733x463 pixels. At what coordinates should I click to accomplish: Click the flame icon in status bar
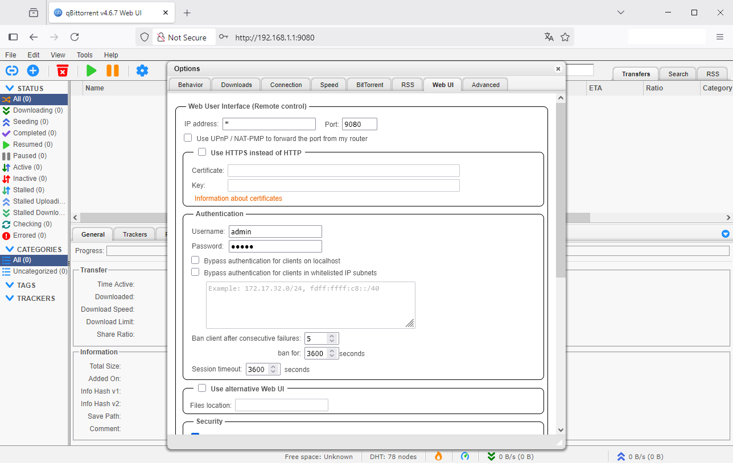[438, 456]
